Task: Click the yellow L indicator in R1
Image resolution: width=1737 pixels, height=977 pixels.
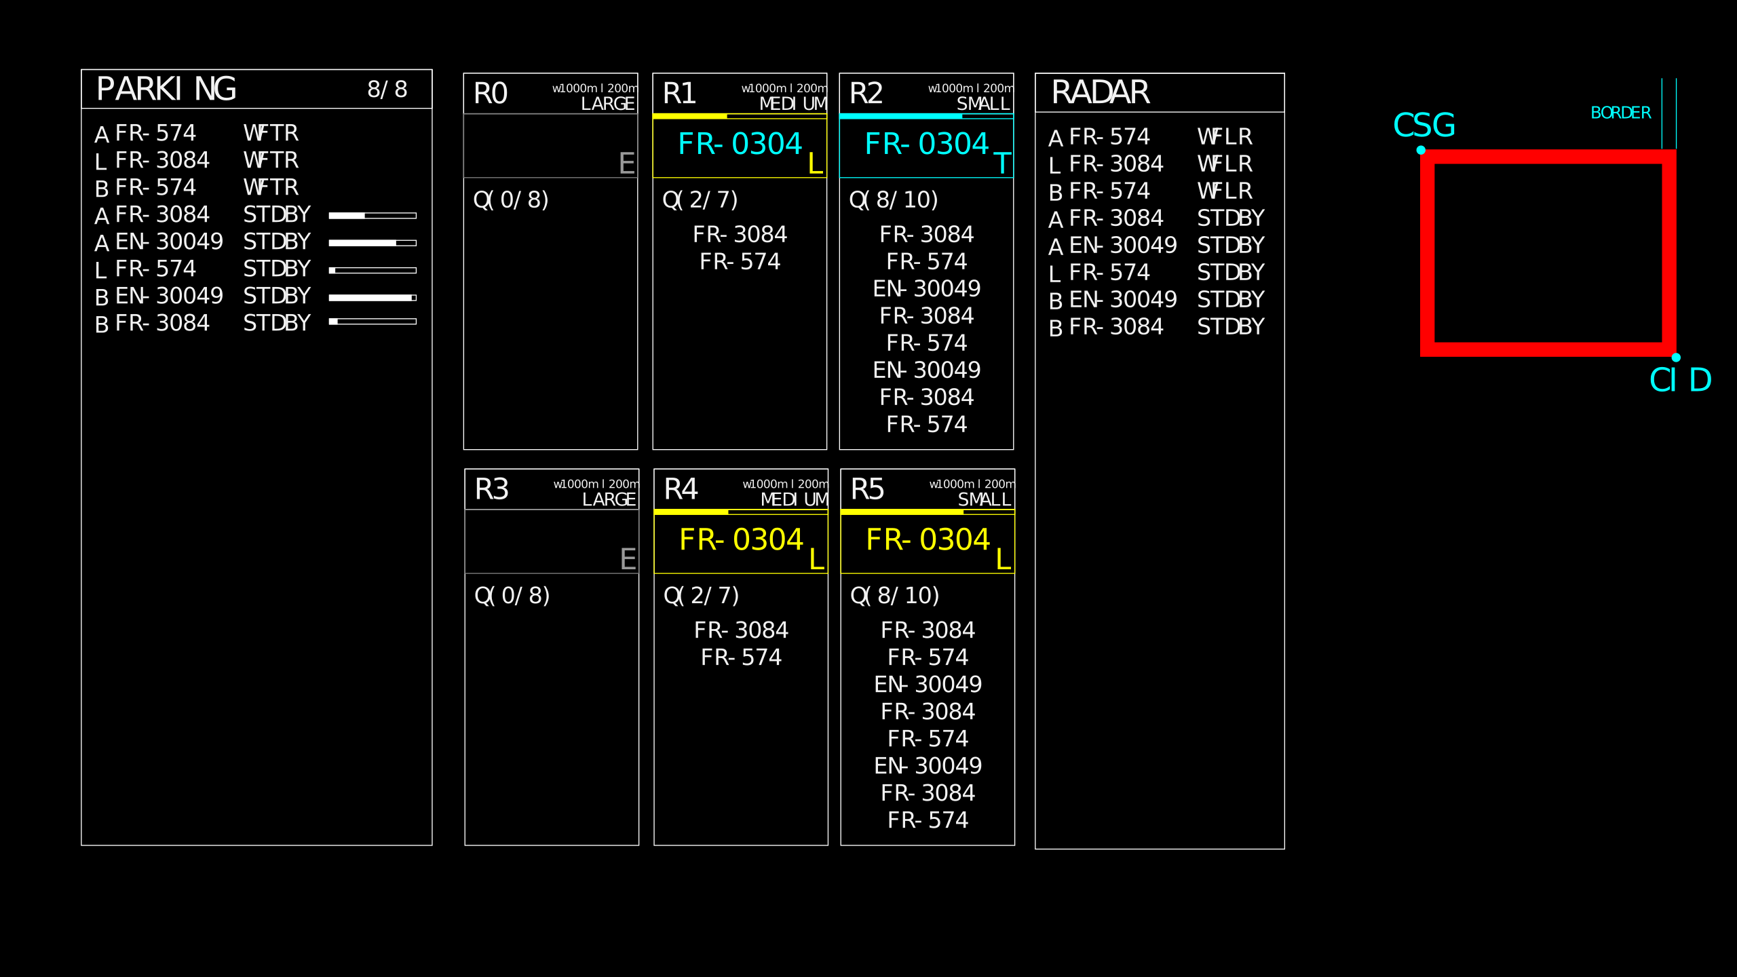Action: [x=815, y=164]
